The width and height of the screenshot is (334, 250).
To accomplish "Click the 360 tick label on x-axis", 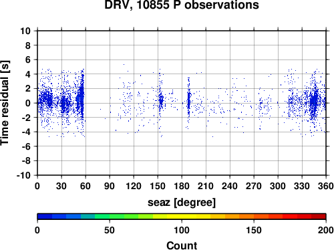I will [326, 186].
